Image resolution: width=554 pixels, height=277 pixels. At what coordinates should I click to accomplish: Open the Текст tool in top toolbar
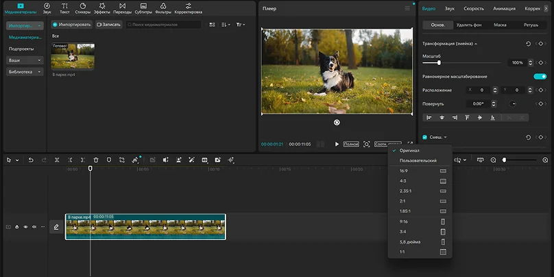tap(64, 8)
